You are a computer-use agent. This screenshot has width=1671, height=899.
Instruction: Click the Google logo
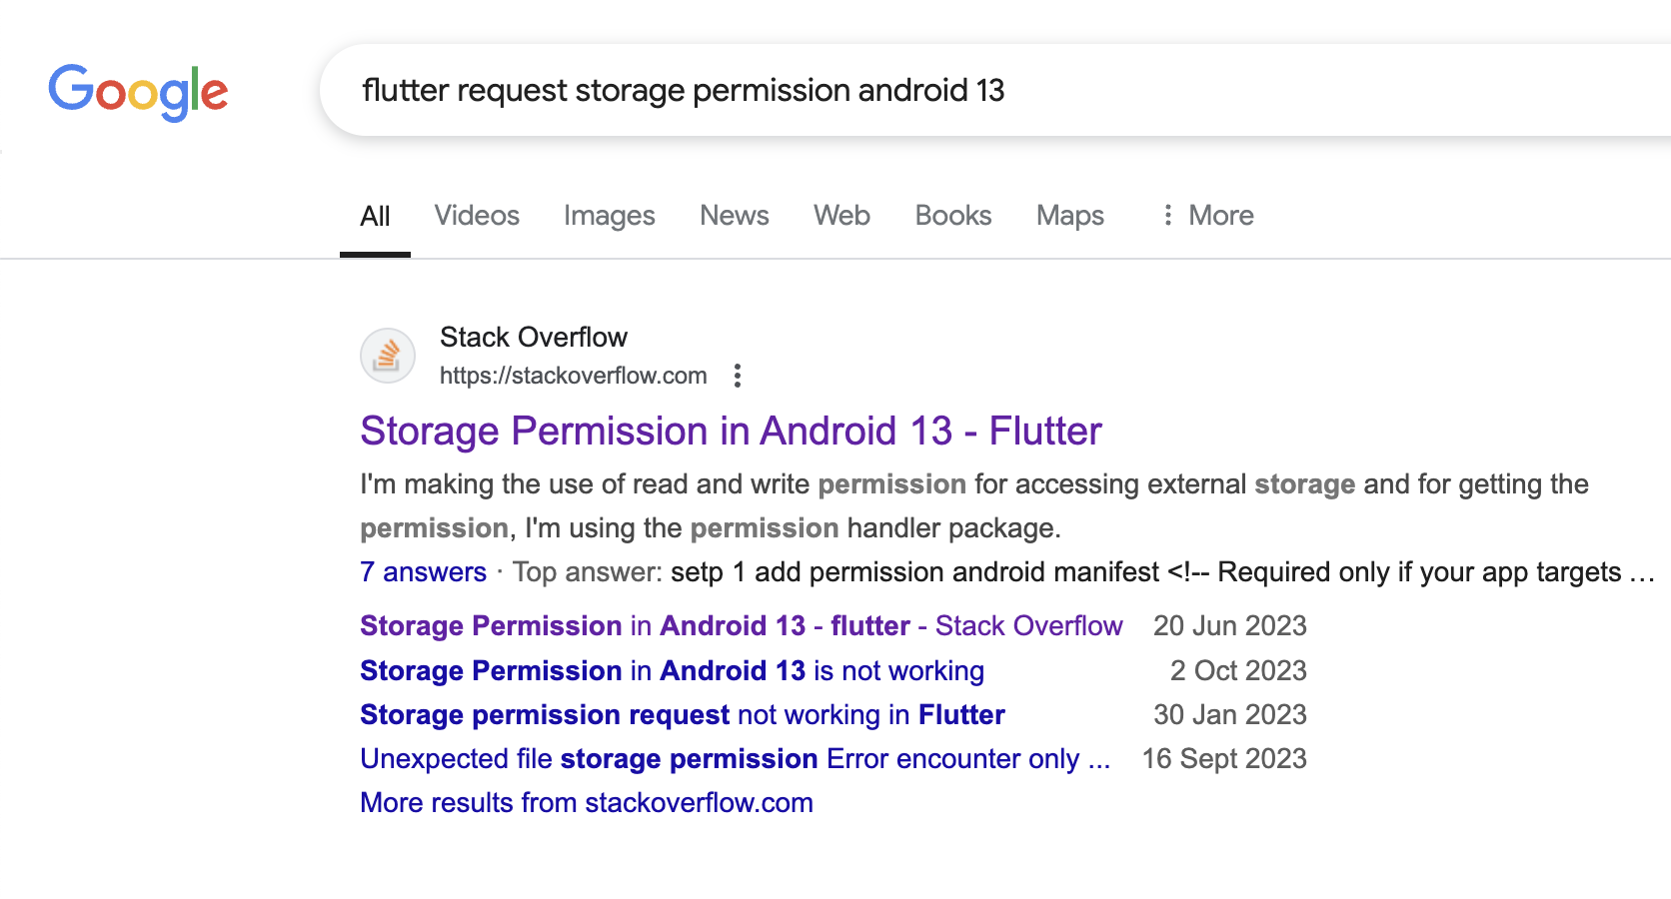point(138,92)
